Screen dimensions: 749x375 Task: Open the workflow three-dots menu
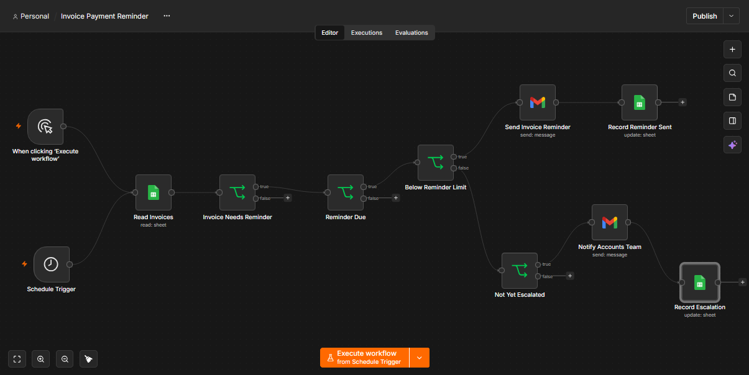coord(167,16)
